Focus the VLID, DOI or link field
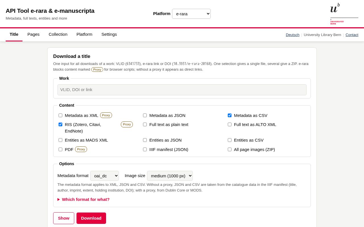Screen dimensions: 364x227 click(182, 90)
